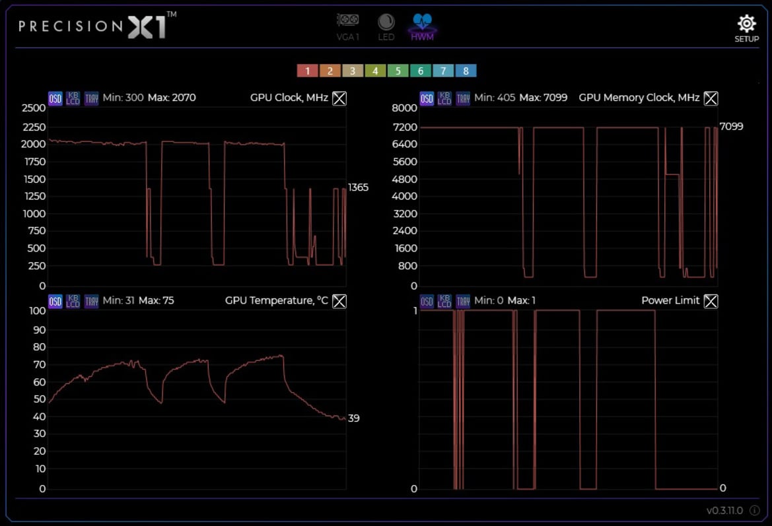772x526 pixels.
Task: Click the Min: 31 temperature label
Action: point(118,300)
